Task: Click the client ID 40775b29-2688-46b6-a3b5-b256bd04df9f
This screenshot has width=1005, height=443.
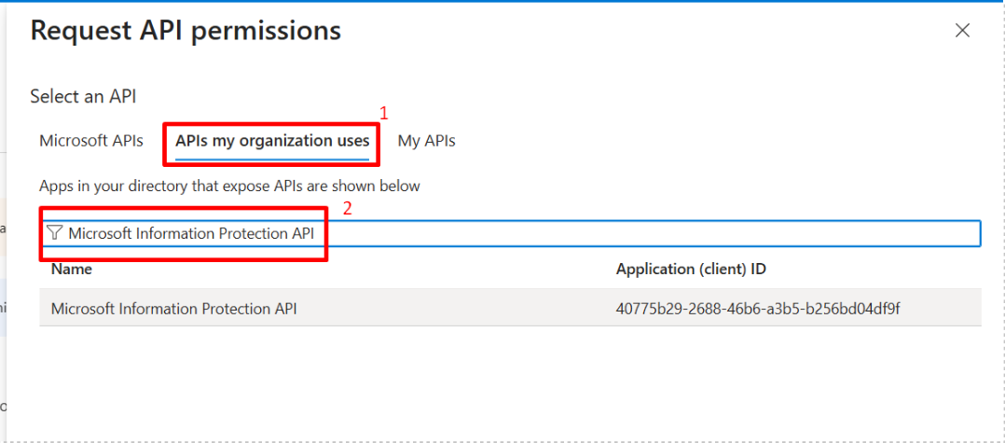Action: pos(757,308)
